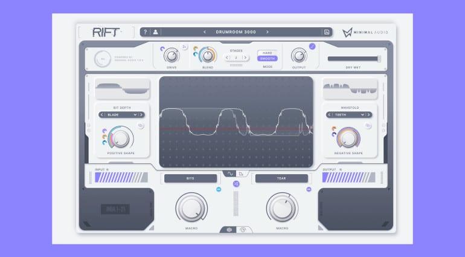Open the help question mark icon

point(146,32)
